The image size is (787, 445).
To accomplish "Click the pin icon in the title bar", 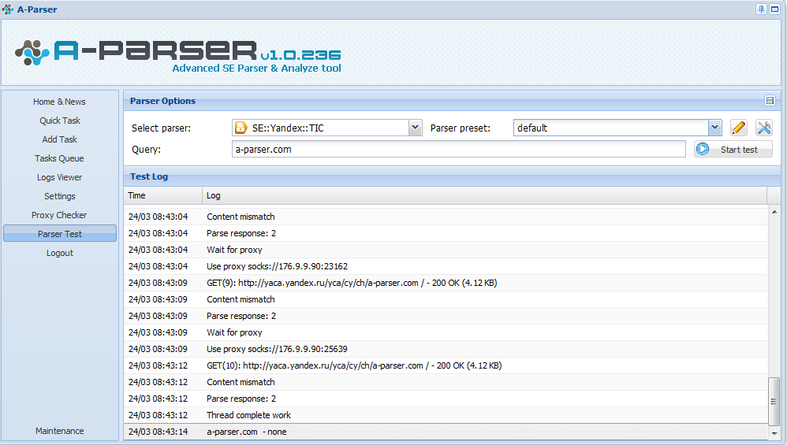I will 762,9.
